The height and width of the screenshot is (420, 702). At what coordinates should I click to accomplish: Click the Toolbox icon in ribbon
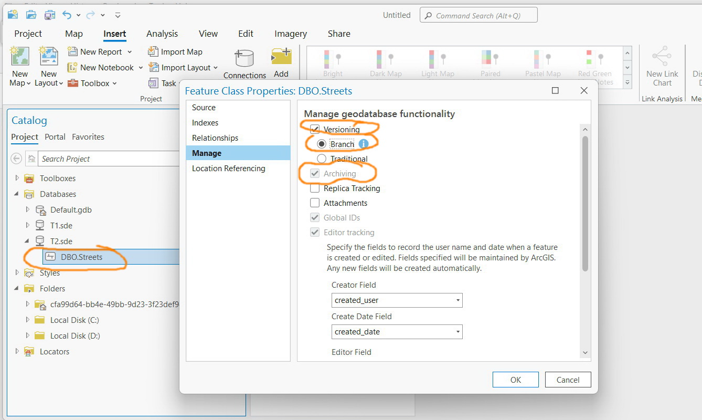pyautogui.click(x=73, y=83)
